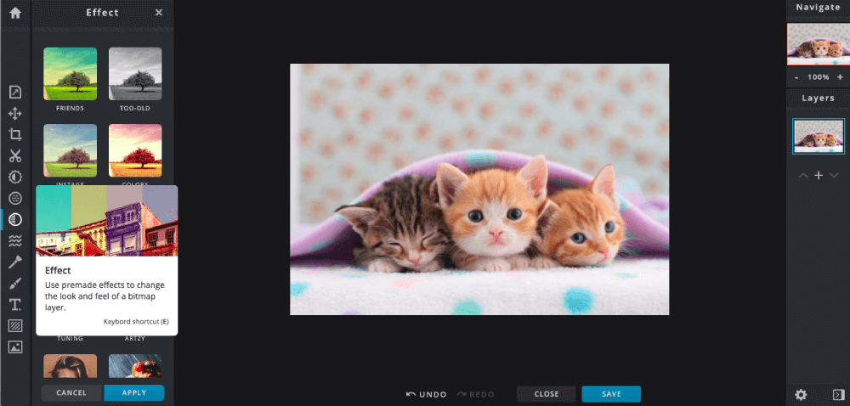The height and width of the screenshot is (406, 850).
Task: Apply the Friends effect preset
Action: point(70,75)
